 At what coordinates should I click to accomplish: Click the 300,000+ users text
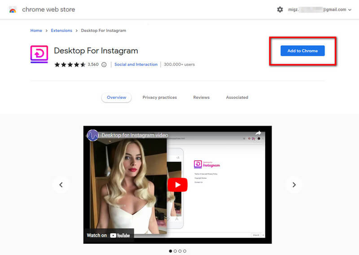179,64
